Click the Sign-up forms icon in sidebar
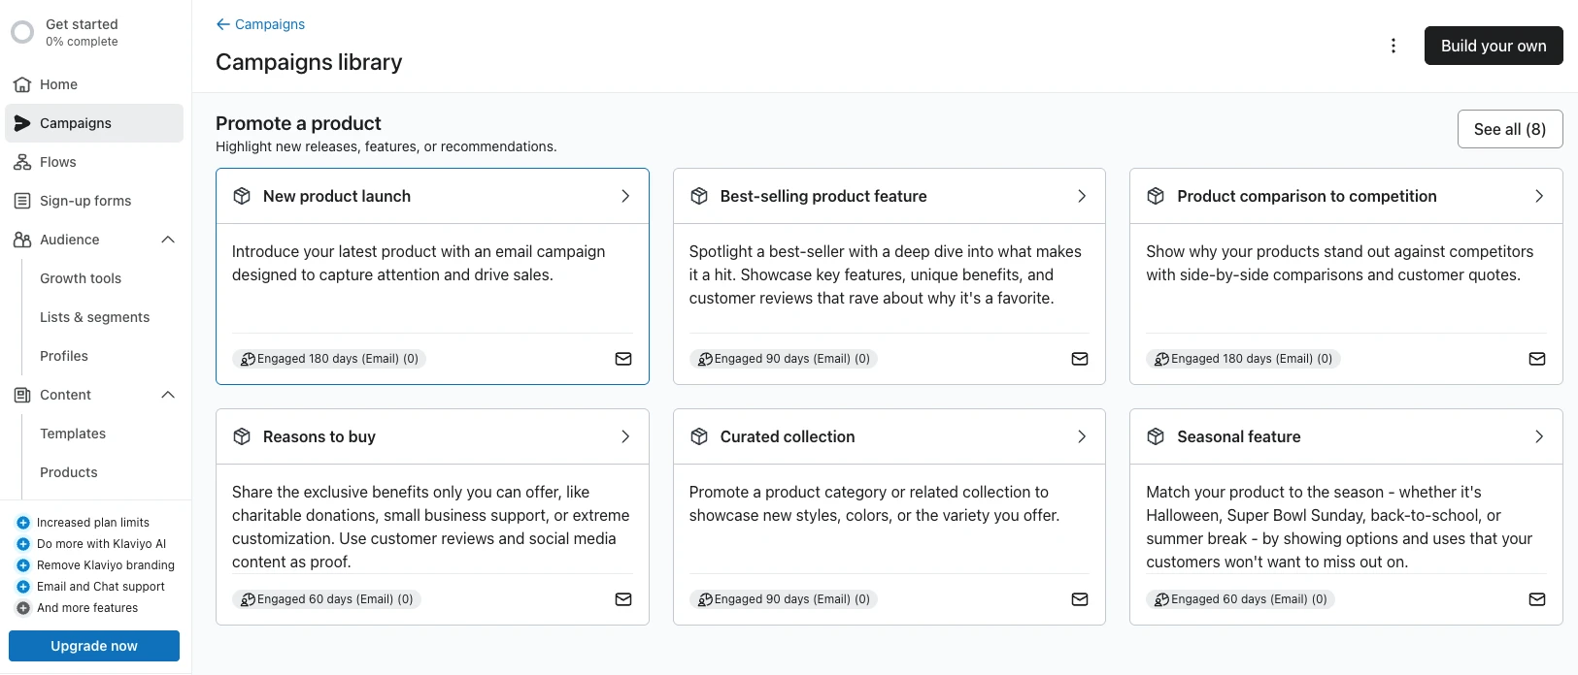Viewport: 1578px width, 675px height. (22, 201)
